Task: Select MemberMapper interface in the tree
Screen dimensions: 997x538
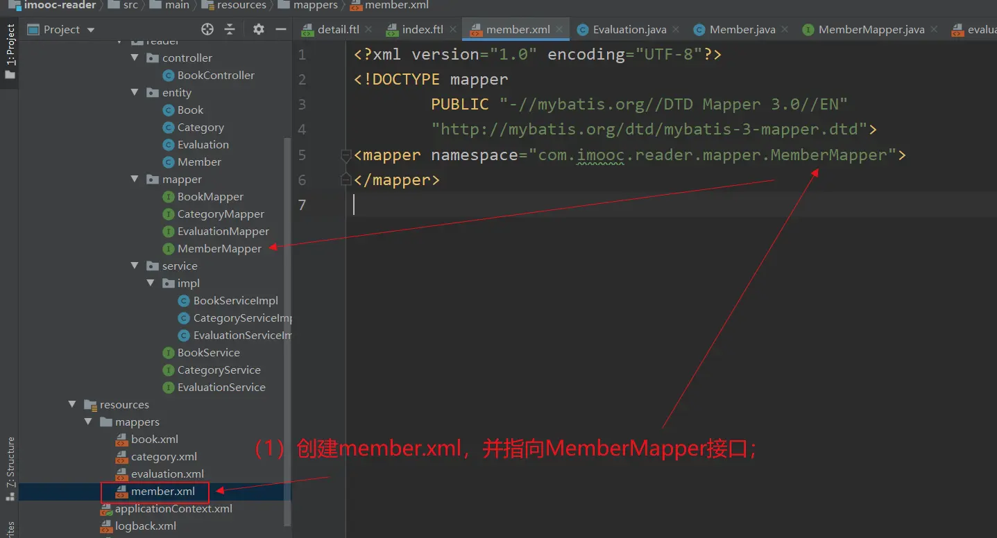Action: click(219, 249)
